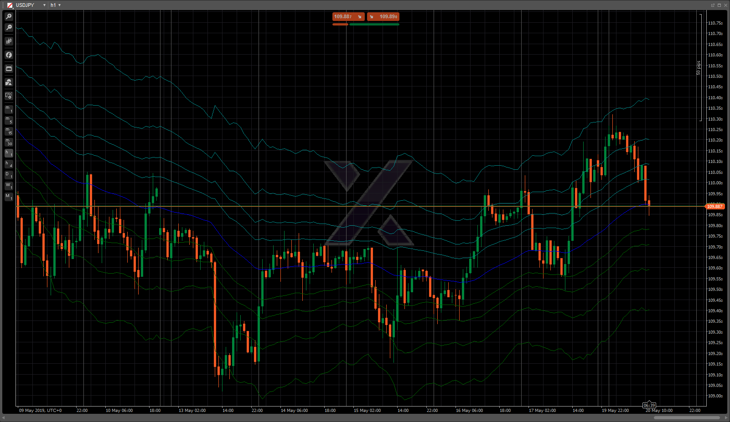
Task: Open the drawing shapes tool menu
Action: click(x=9, y=82)
